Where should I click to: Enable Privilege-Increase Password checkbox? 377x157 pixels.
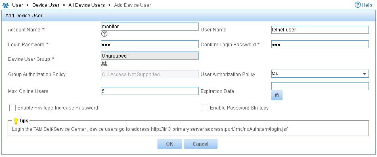[x=12, y=108]
